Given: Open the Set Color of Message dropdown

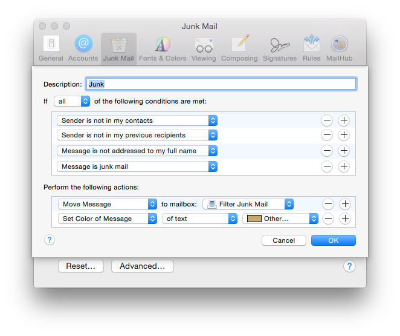Looking at the screenshot, I should (x=108, y=219).
